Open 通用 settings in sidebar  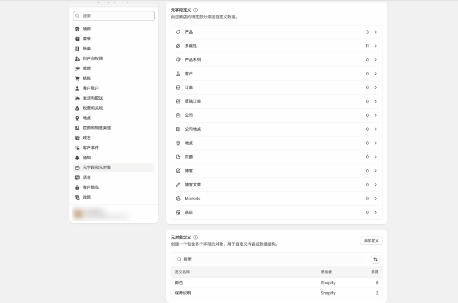(x=87, y=29)
